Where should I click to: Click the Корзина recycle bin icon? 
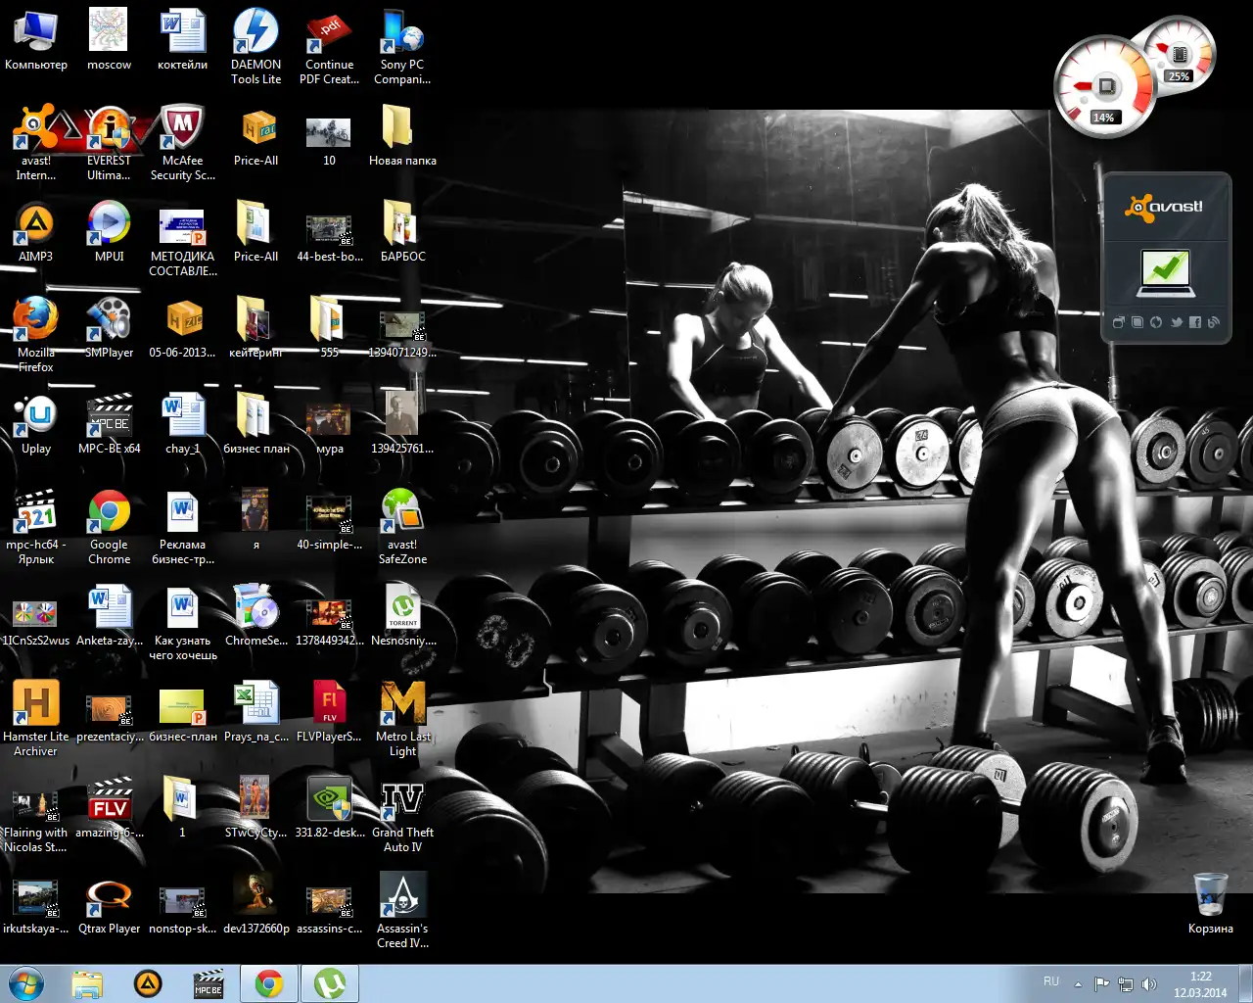(1210, 896)
